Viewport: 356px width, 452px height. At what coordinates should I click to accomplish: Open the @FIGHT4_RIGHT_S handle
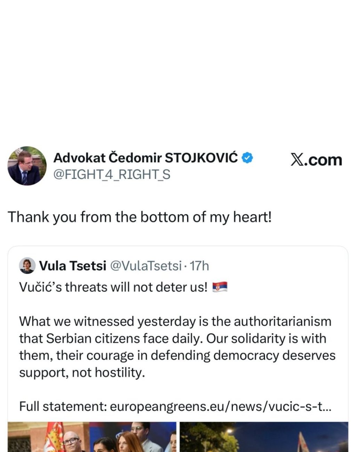pos(112,174)
